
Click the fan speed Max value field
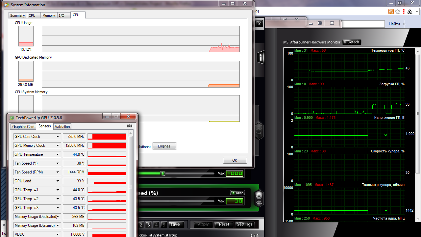[x=235, y=201]
